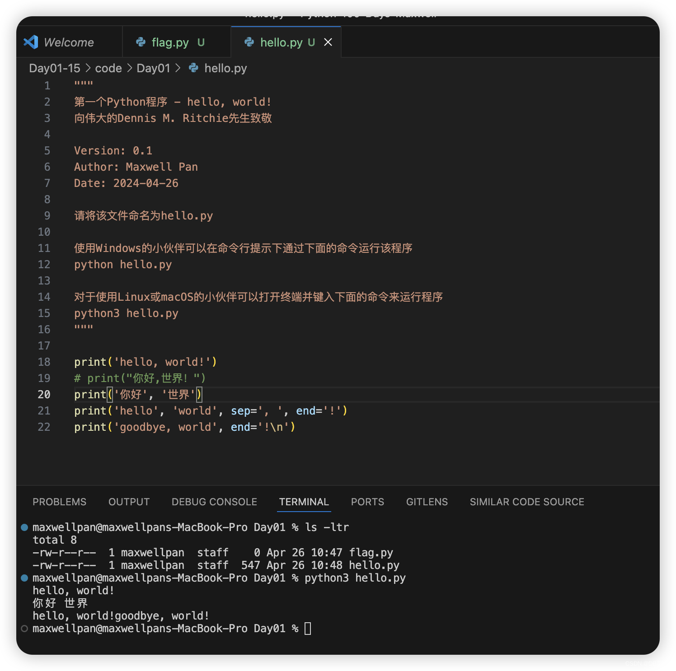Expand the code breadcrumb chevron

click(129, 68)
